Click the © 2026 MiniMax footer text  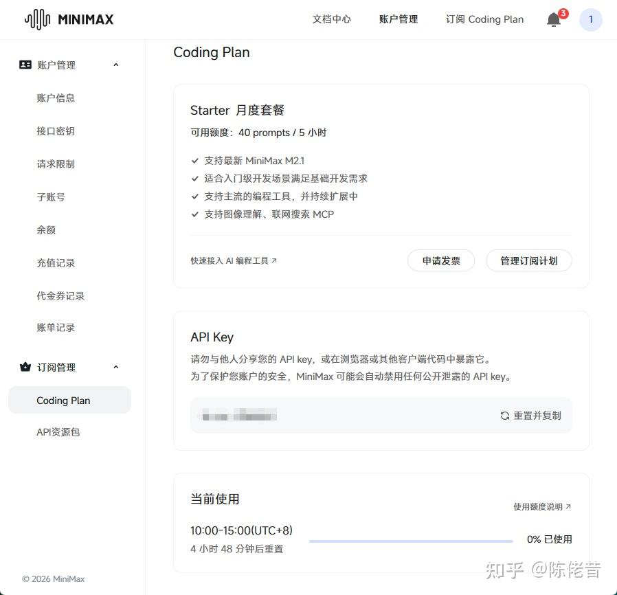coord(53,579)
